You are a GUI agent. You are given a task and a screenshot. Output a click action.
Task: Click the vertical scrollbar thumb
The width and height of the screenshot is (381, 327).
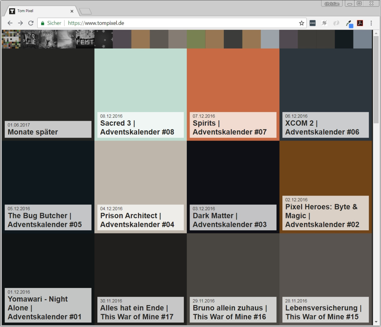click(x=376, y=80)
